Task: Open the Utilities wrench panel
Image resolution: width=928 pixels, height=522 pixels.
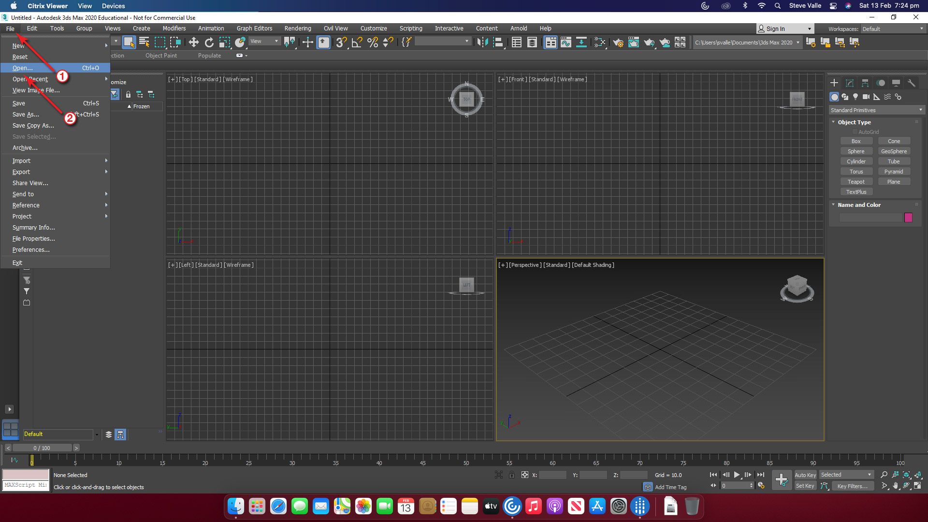Action: click(x=911, y=83)
